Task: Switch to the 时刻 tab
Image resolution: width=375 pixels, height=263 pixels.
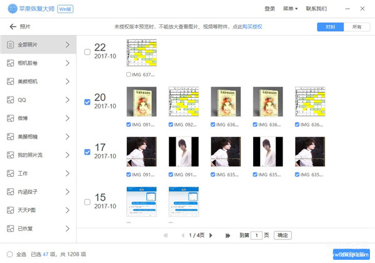Action: [x=331, y=27]
